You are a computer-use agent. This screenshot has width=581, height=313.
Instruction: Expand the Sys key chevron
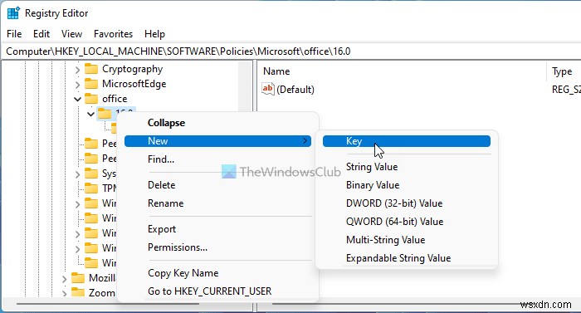[77, 174]
